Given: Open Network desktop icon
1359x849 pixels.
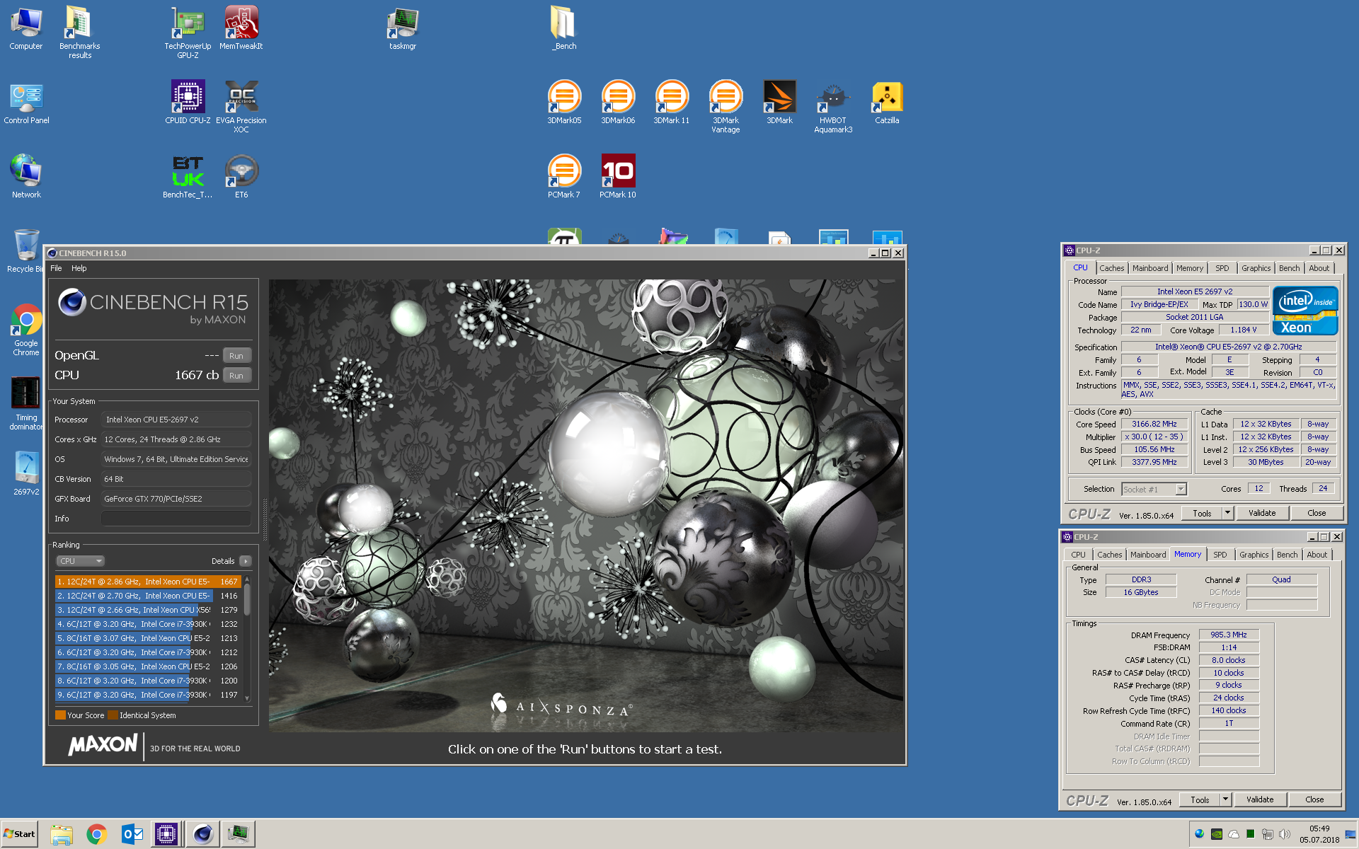Looking at the screenshot, I should (x=26, y=177).
